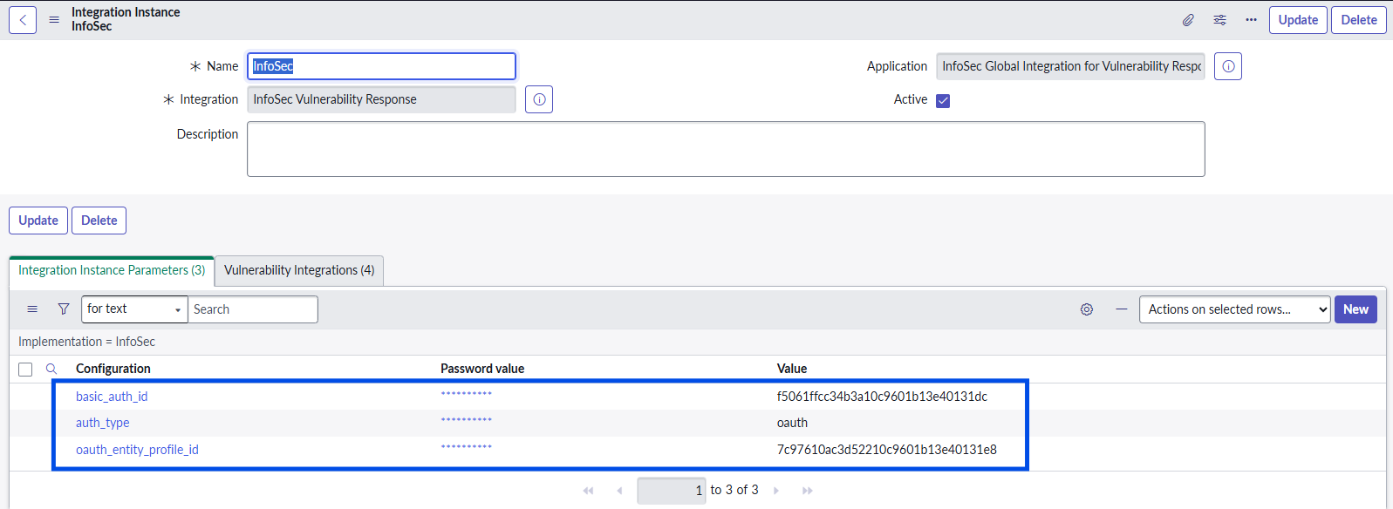
Task: Click the lower Update button
Action: pos(38,221)
